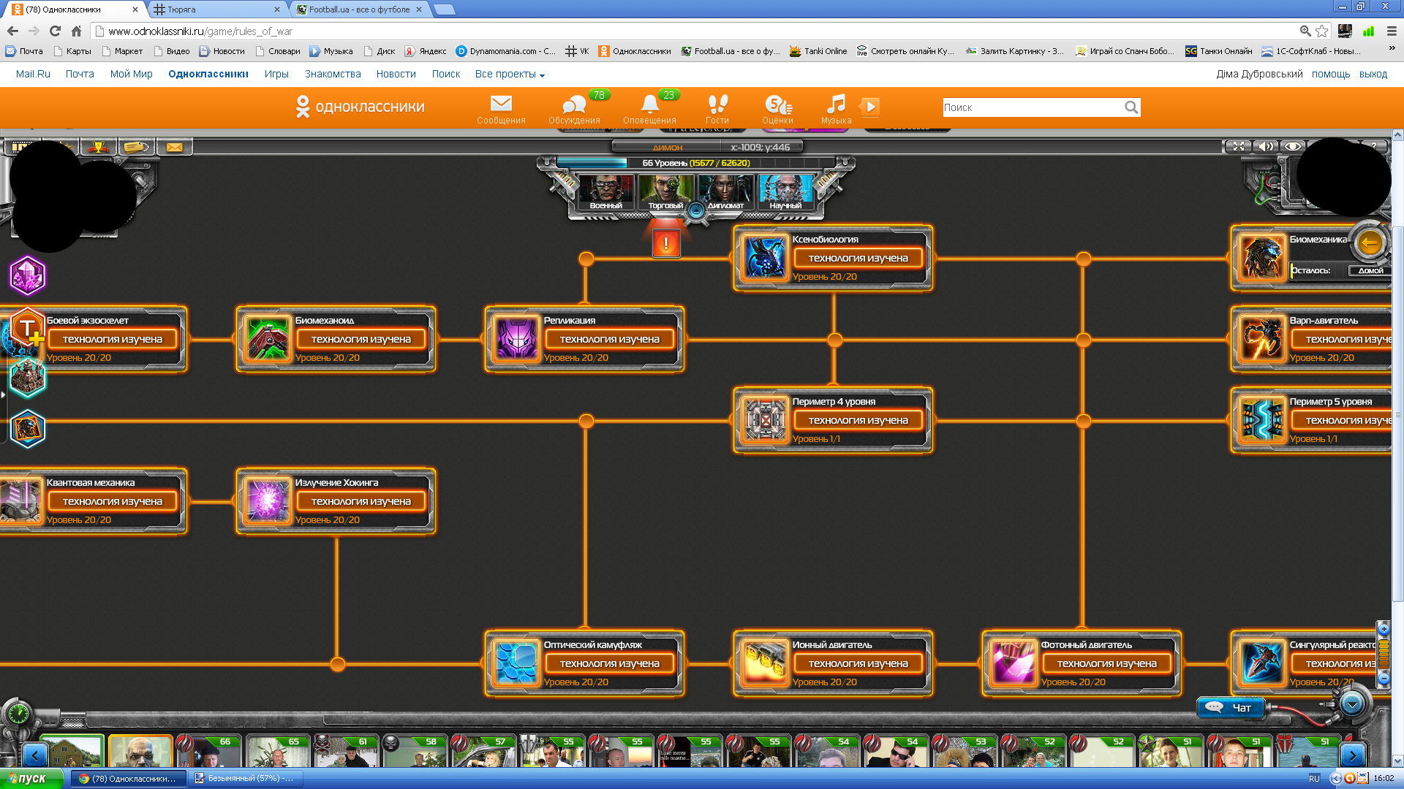This screenshot has height=789, width=1404.
Task: Open the game mail envelope icon
Action: pos(174,147)
